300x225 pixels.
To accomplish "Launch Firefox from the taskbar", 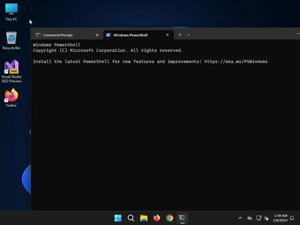I will coord(157,218).
